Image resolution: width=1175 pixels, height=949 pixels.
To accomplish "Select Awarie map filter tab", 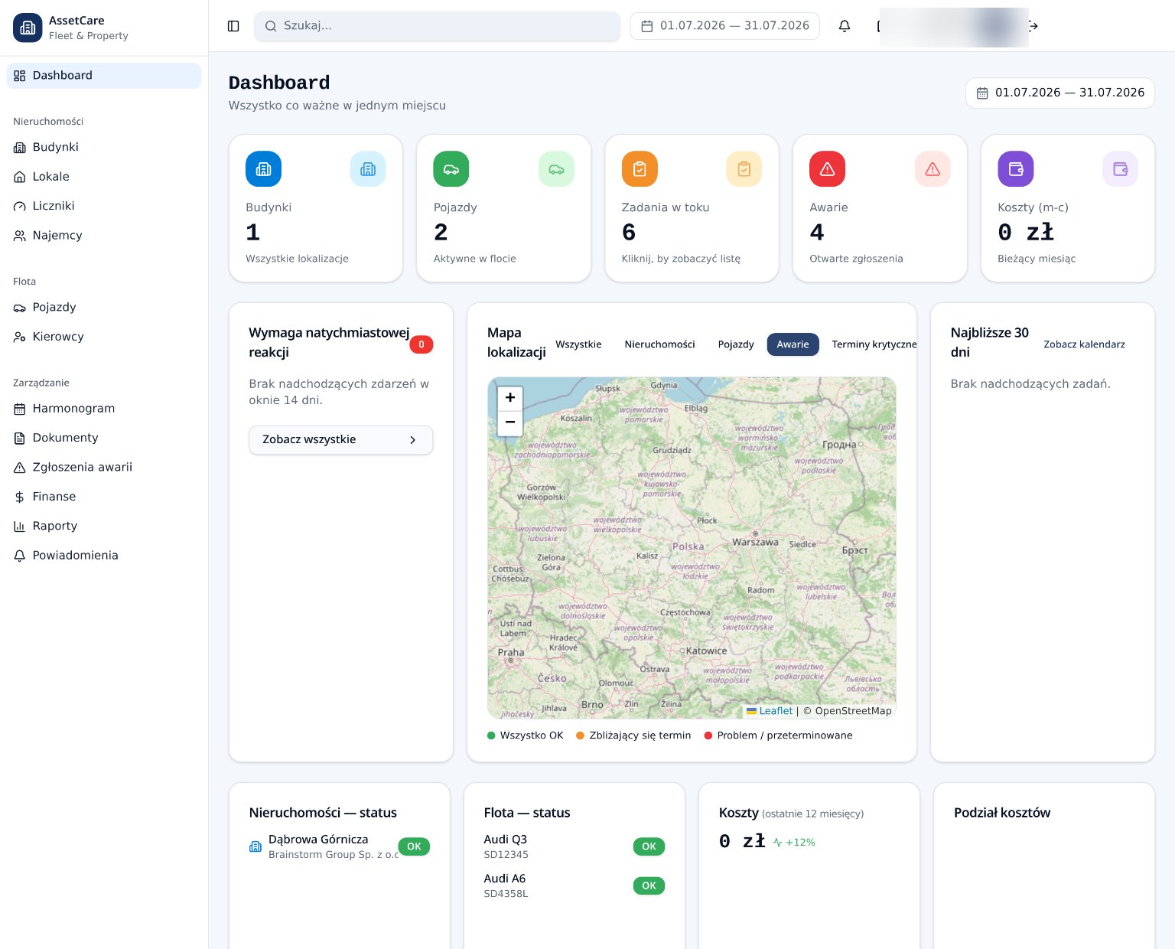I will click(x=793, y=344).
